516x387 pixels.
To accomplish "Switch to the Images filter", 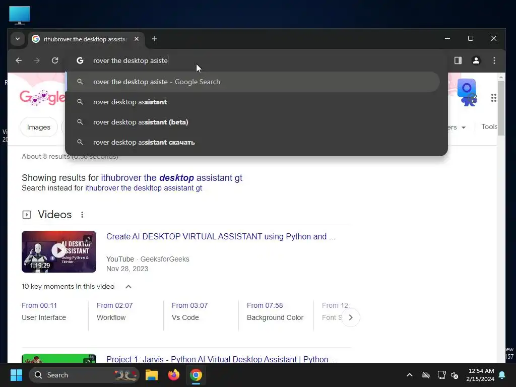I will coord(38,127).
